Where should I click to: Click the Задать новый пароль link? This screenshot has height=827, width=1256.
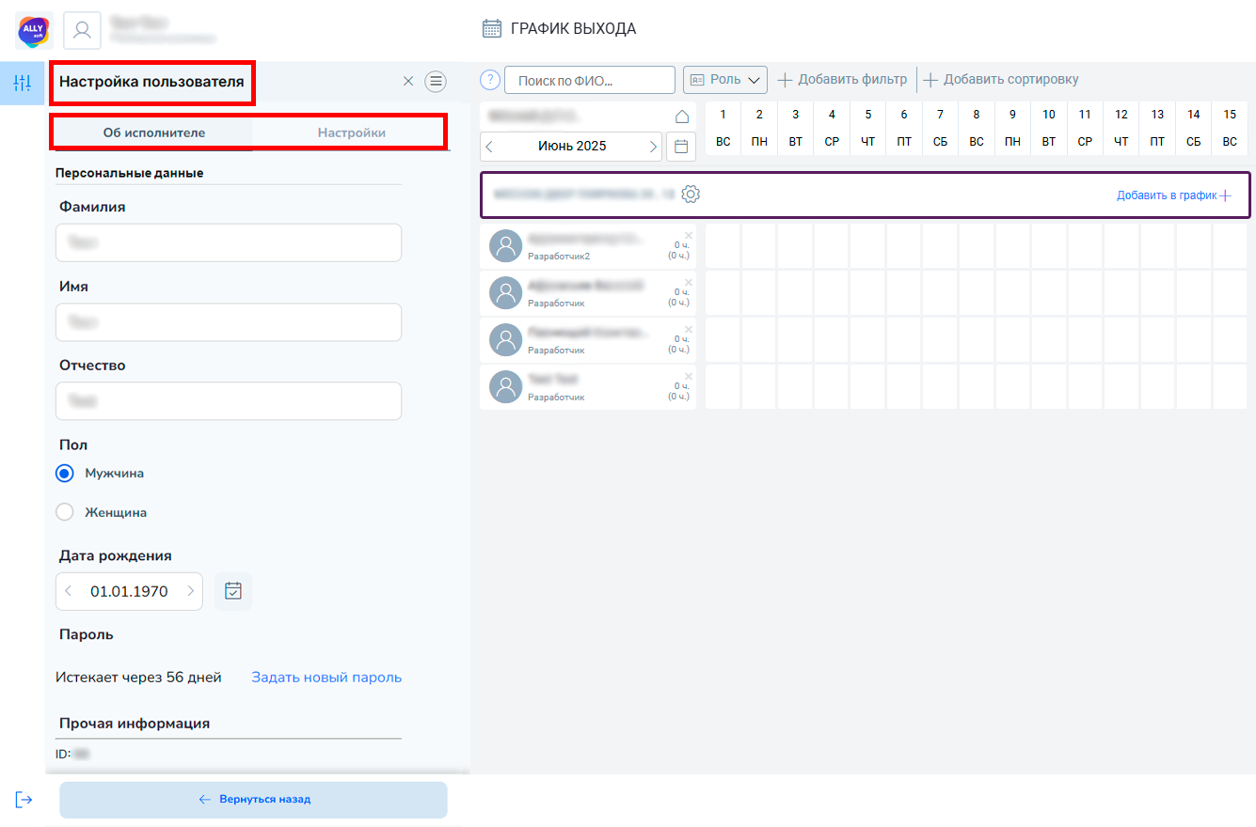click(x=326, y=678)
